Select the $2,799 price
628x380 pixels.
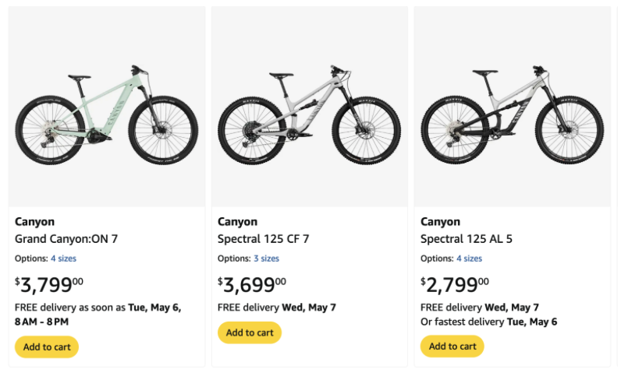coord(454,283)
